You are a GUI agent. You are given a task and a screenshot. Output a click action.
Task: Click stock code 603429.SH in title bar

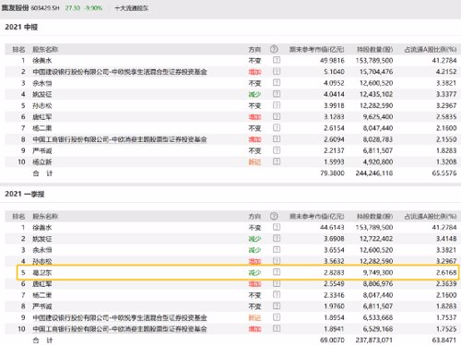[x=45, y=8]
